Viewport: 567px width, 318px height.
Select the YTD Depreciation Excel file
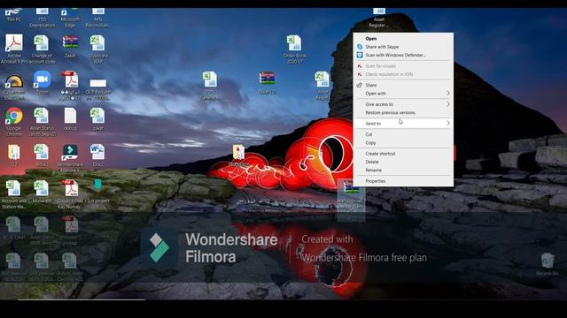coord(42,18)
